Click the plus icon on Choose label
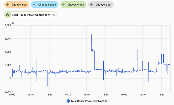Viewport: 174px width, 105px height. 91,5
